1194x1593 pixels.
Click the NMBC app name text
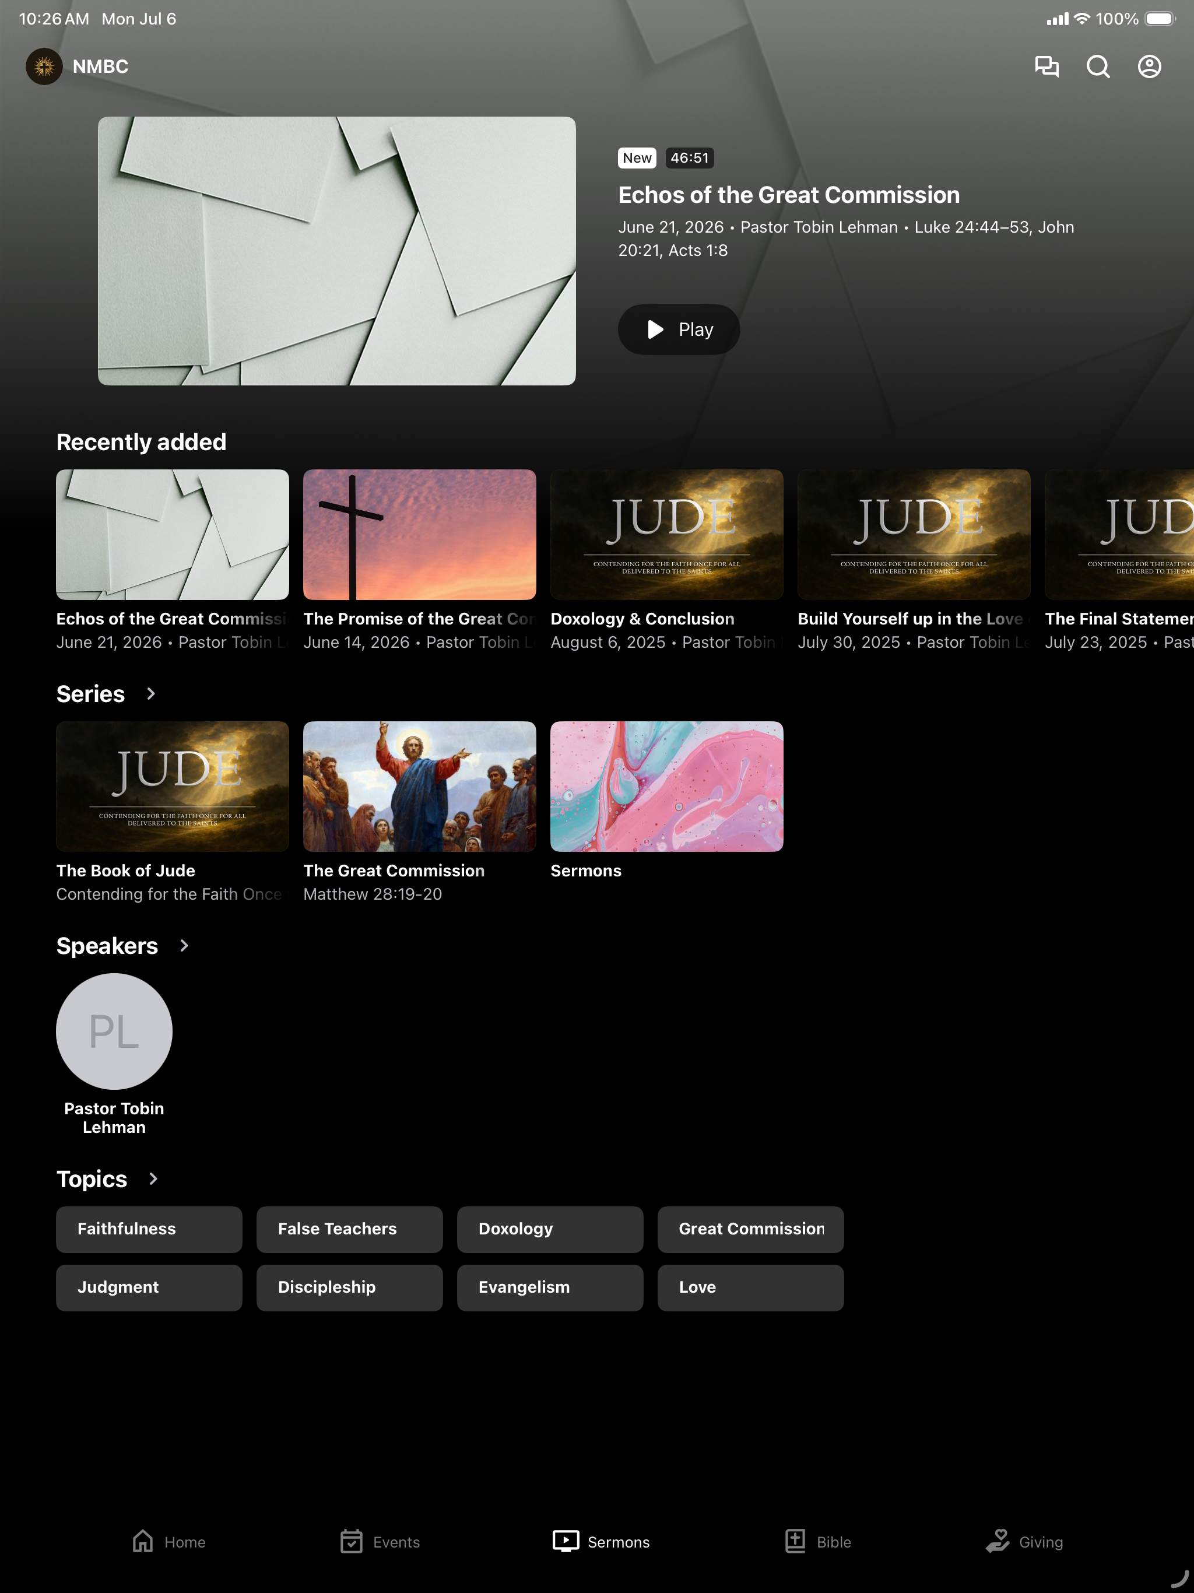(x=100, y=66)
